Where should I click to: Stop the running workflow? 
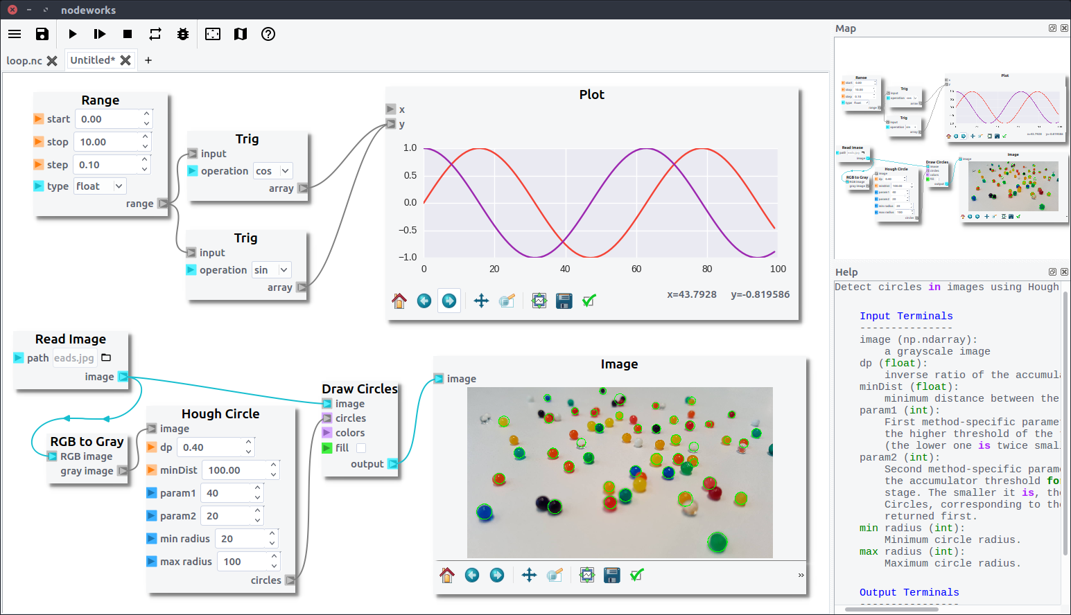point(128,34)
